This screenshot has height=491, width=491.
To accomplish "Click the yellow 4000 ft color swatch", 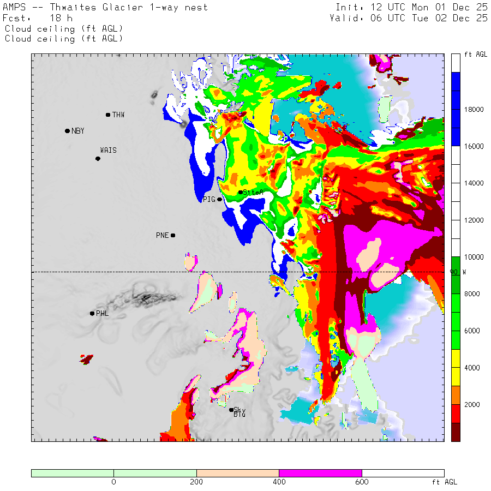I will click(x=456, y=368).
